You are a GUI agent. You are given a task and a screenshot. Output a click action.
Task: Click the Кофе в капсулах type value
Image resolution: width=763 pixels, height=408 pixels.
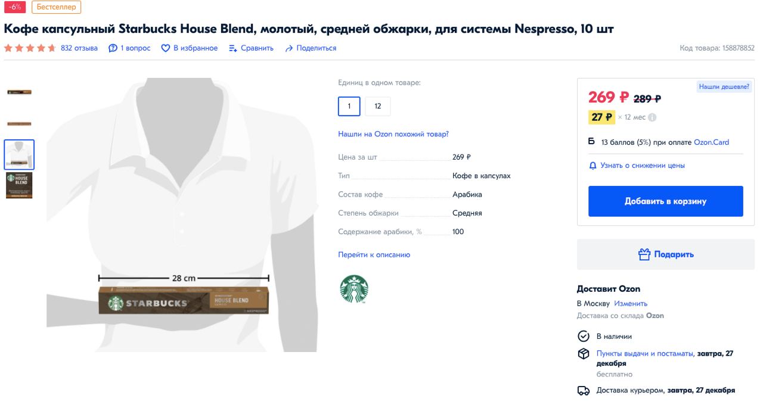point(482,176)
